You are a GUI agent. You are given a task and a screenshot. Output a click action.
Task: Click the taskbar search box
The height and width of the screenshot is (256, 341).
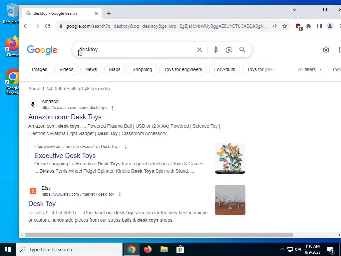[69, 249]
